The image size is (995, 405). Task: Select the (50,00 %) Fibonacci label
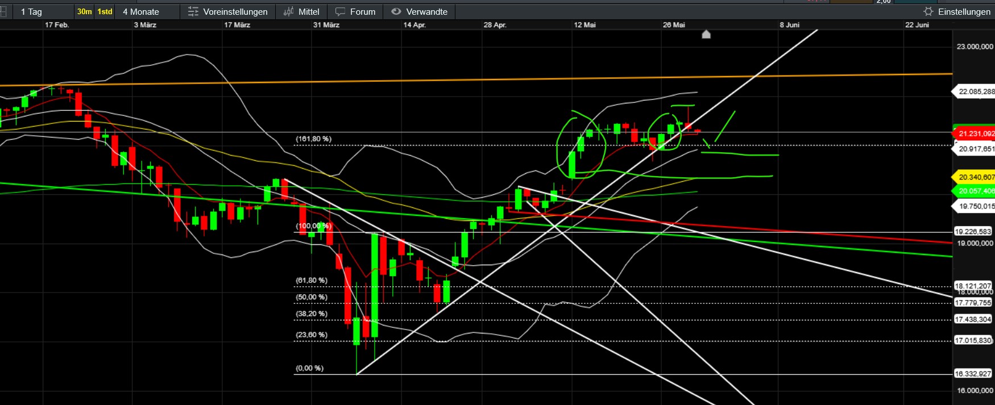point(312,297)
